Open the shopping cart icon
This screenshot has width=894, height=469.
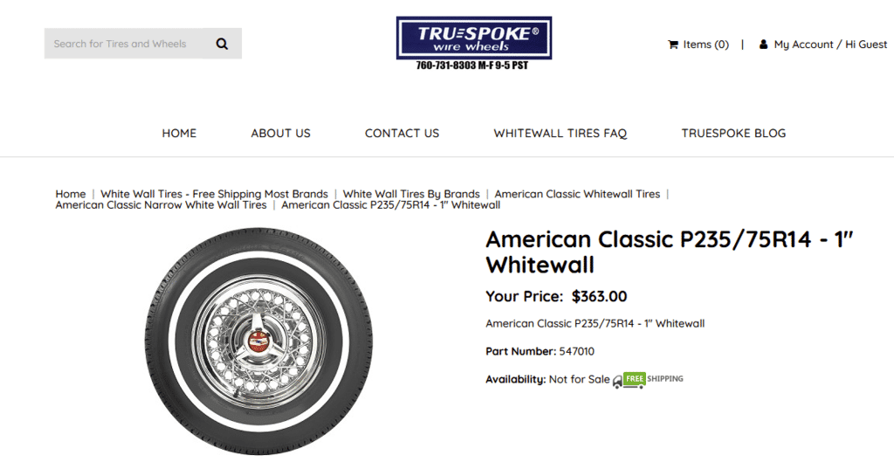click(x=673, y=45)
